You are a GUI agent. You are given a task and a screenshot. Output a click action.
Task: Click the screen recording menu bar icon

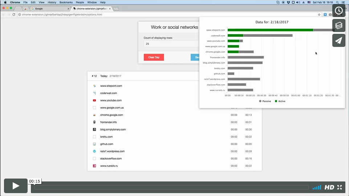click(x=283, y=2)
